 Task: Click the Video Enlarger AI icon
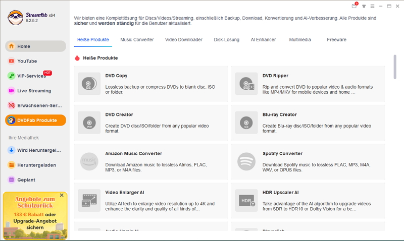click(89, 200)
